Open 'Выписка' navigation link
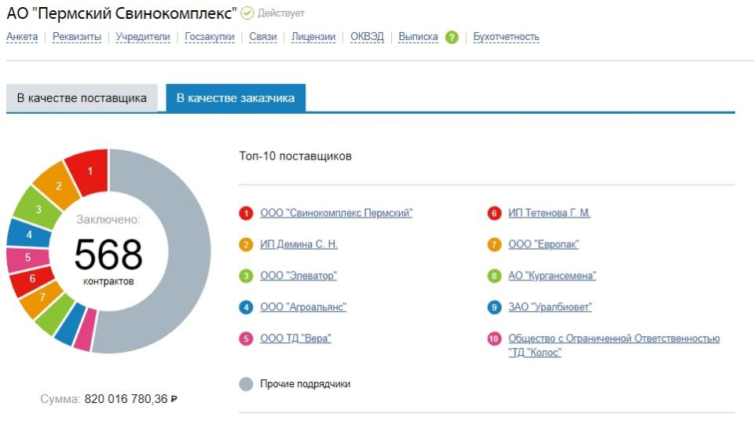This screenshot has width=754, height=421. coord(418,37)
